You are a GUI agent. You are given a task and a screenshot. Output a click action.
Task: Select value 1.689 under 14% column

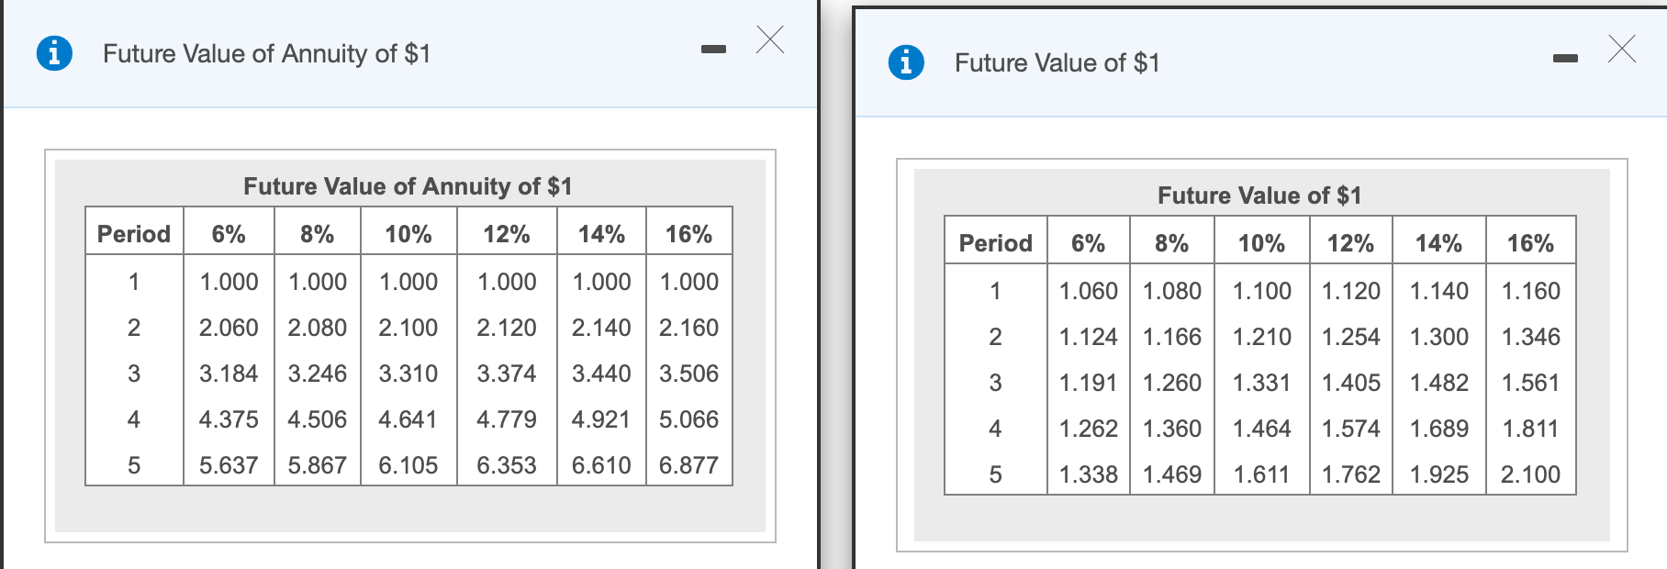[x=1438, y=429]
